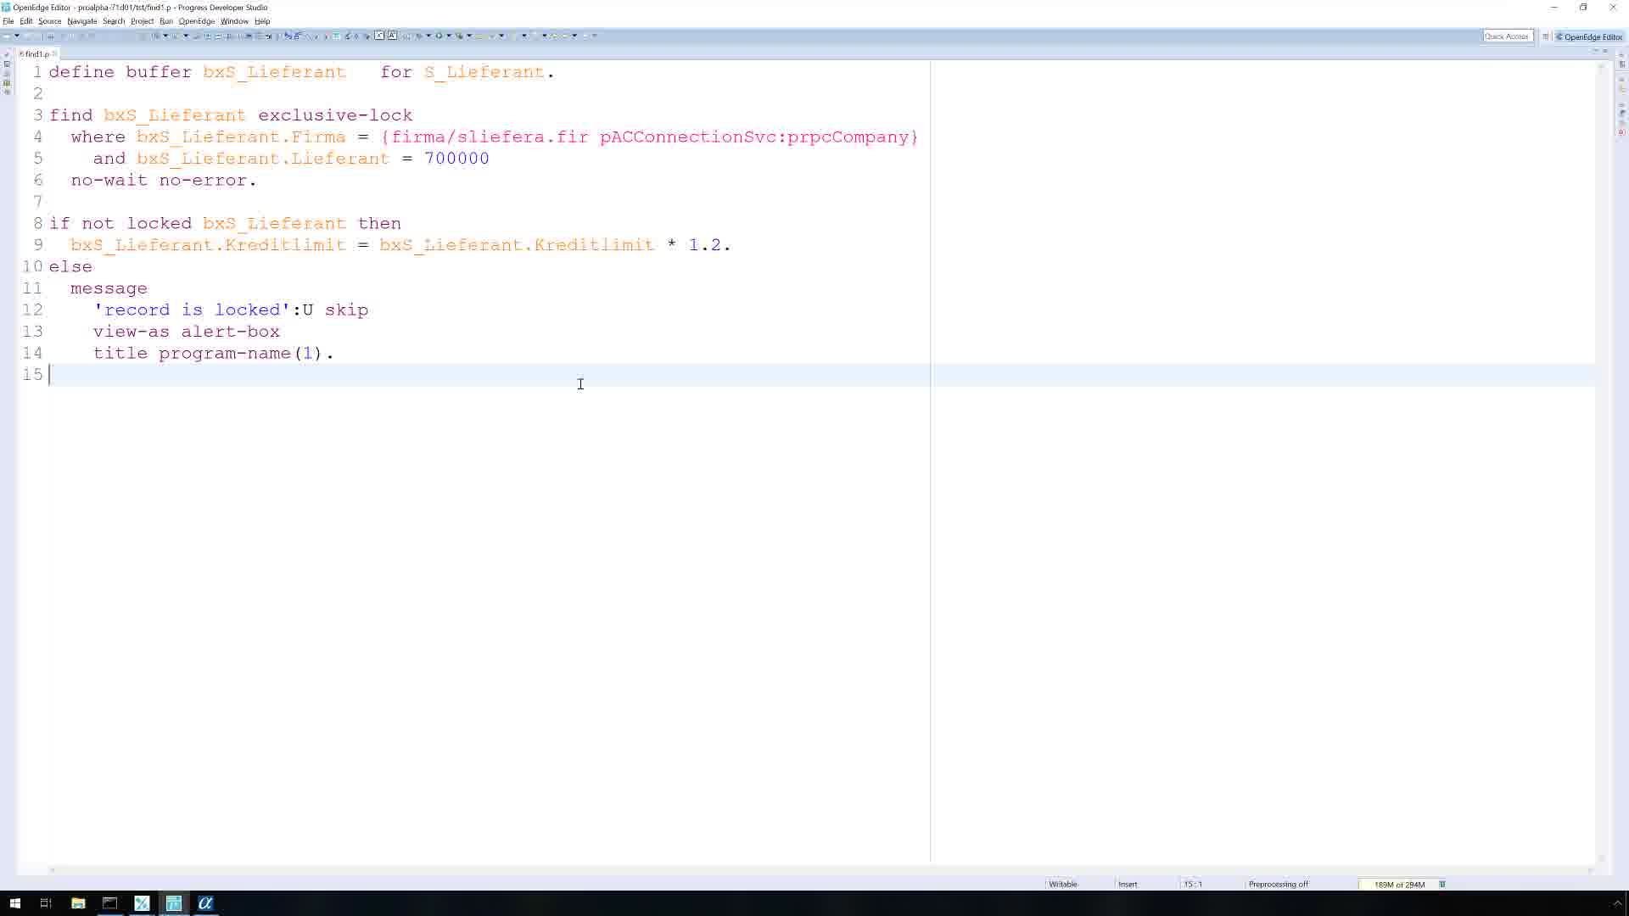Click the horizontal scrollbar right arrow
Viewport: 1629px width, 916px height.
pos(1589,869)
